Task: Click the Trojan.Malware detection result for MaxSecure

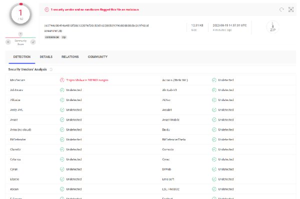Action: 87,80
